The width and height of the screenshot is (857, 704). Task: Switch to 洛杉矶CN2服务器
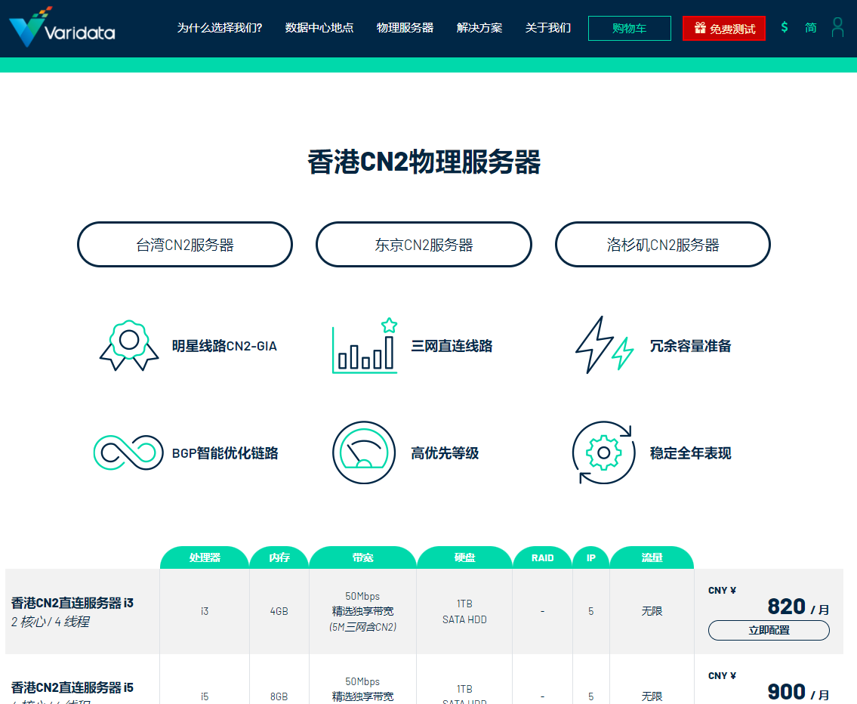pyautogui.click(x=662, y=244)
